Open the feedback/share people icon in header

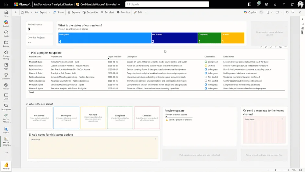click(292, 4)
